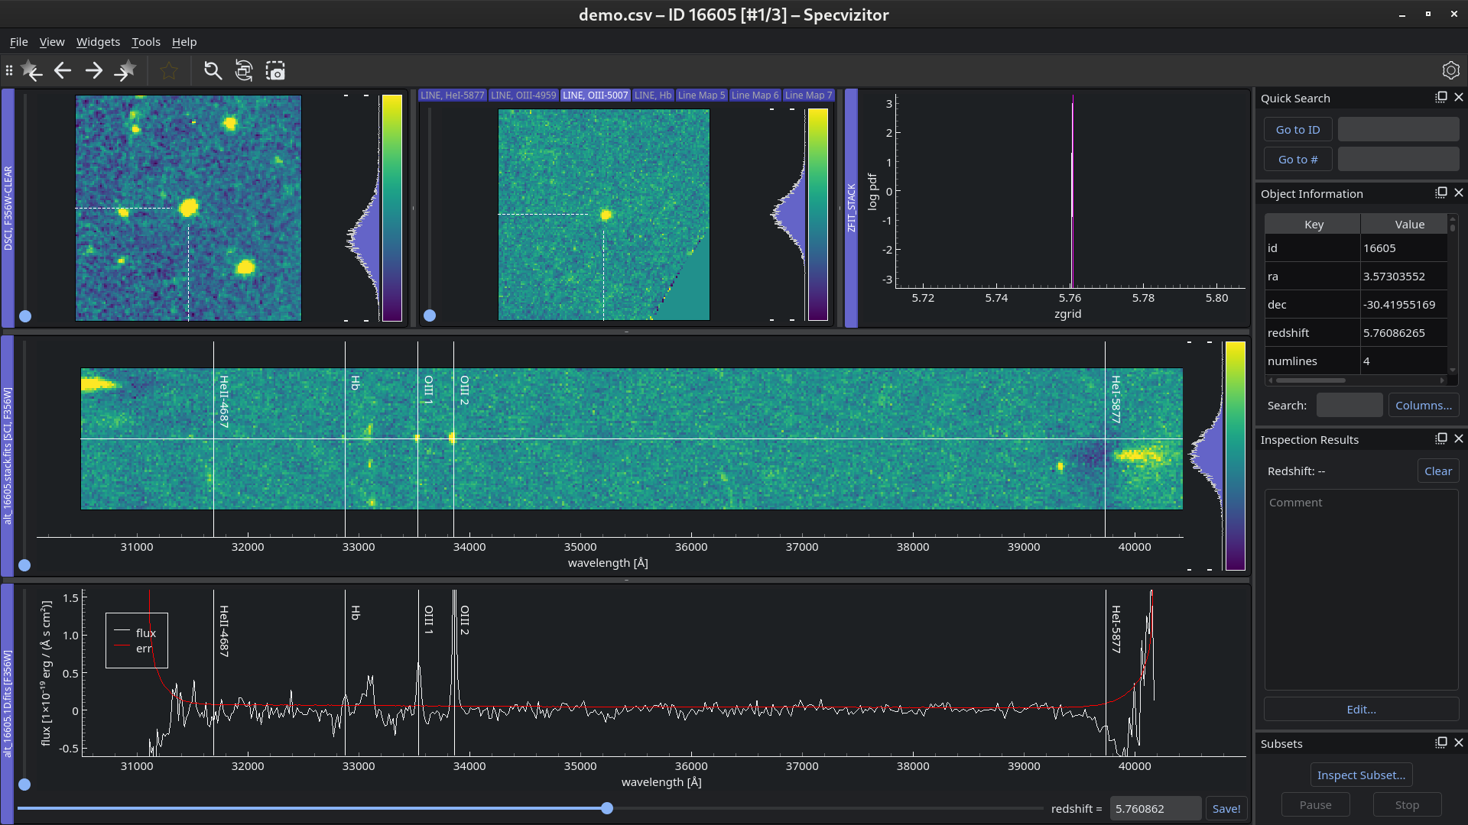Focus the Object Information search field
1468x825 pixels.
(1349, 406)
